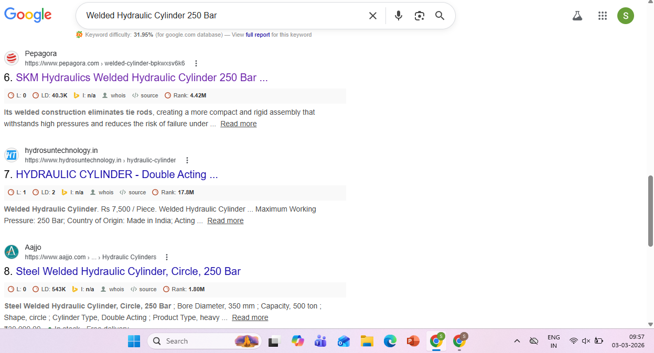
Task: Switch to second Chrome profile icon
Action: 460,341
